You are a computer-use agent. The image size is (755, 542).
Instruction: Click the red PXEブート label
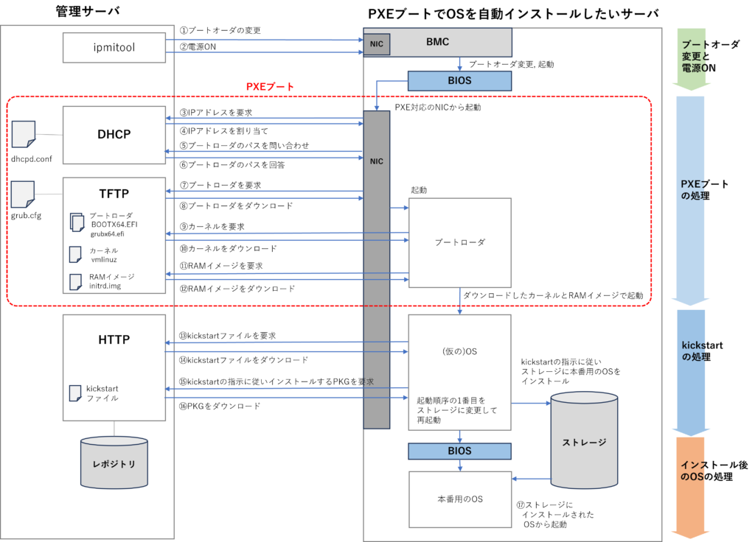[x=270, y=87]
